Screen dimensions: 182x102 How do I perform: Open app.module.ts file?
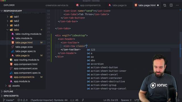[x=22, y=81]
